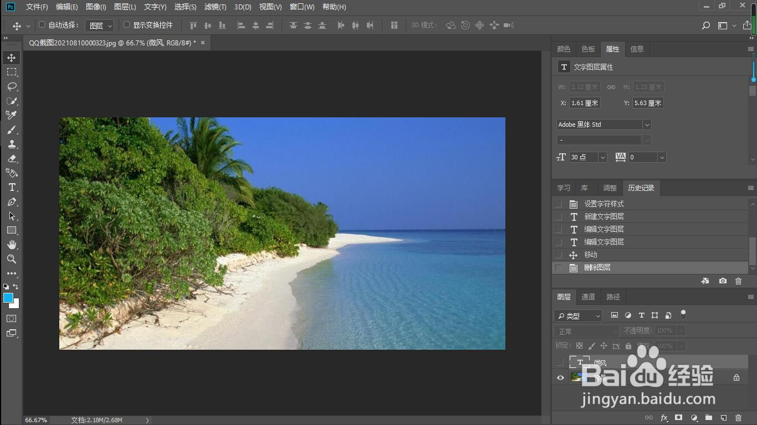
Task: Open the 滤镜(T) menu
Action: pos(215,7)
